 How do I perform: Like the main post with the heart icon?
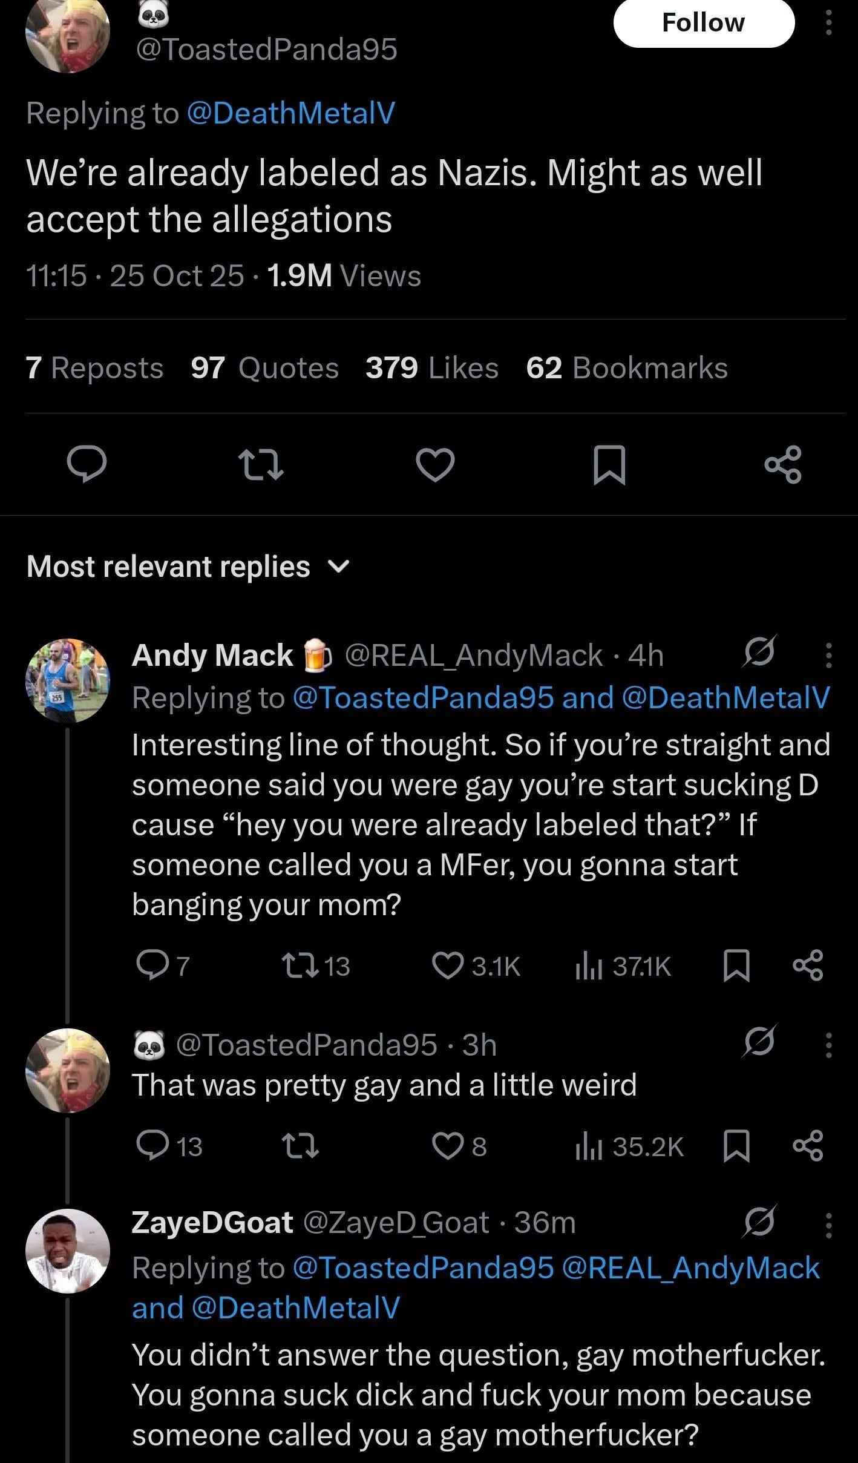click(x=435, y=464)
